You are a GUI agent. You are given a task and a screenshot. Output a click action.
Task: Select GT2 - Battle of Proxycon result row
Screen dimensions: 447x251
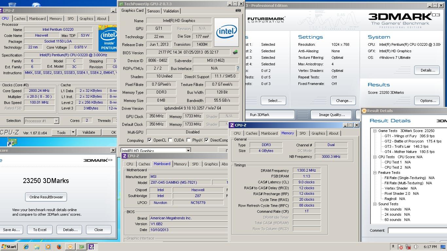click(x=413, y=141)
